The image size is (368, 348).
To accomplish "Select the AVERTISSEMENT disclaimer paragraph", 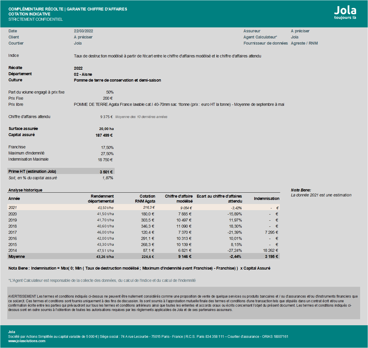I will coord(184,303).
